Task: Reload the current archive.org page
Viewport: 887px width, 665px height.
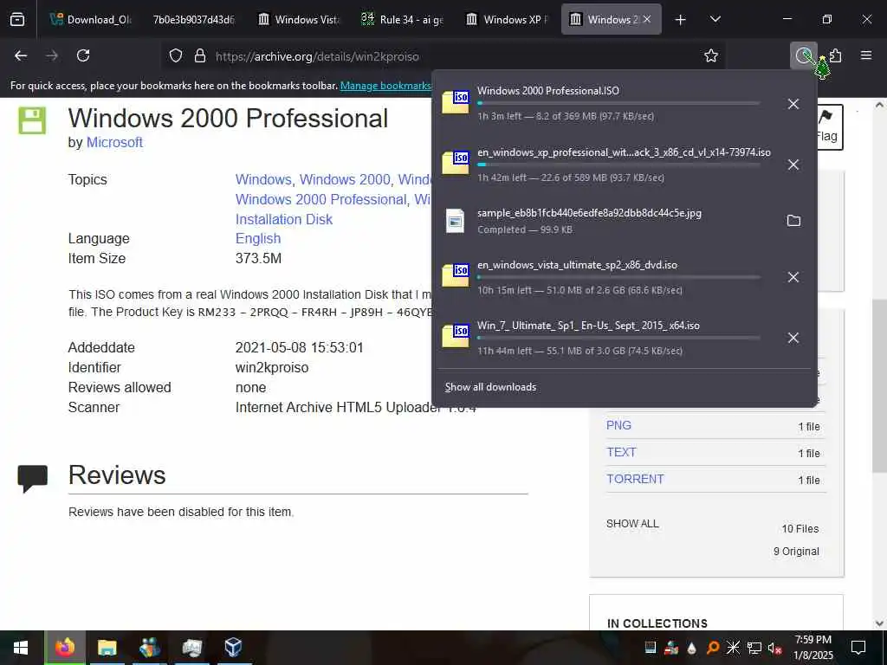Action: [x=83, y=55]
